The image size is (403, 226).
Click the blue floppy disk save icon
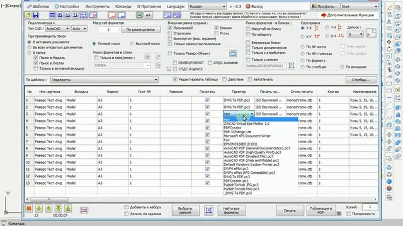click(35, 15)
